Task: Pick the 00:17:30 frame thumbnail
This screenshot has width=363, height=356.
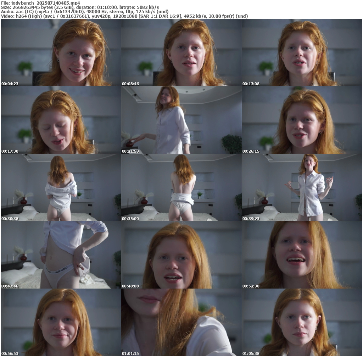Action: point(61,120)
